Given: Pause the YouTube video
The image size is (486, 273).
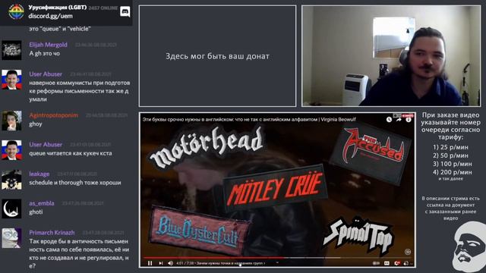Looking at the screenshot, I should pyautogui.click(x=150, y=263).
